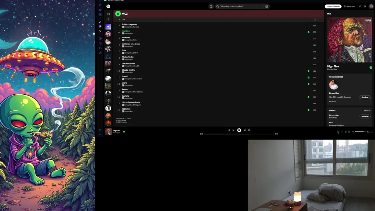Go to Home with the house icon
375x211 pixels.
tap(211, 6)
